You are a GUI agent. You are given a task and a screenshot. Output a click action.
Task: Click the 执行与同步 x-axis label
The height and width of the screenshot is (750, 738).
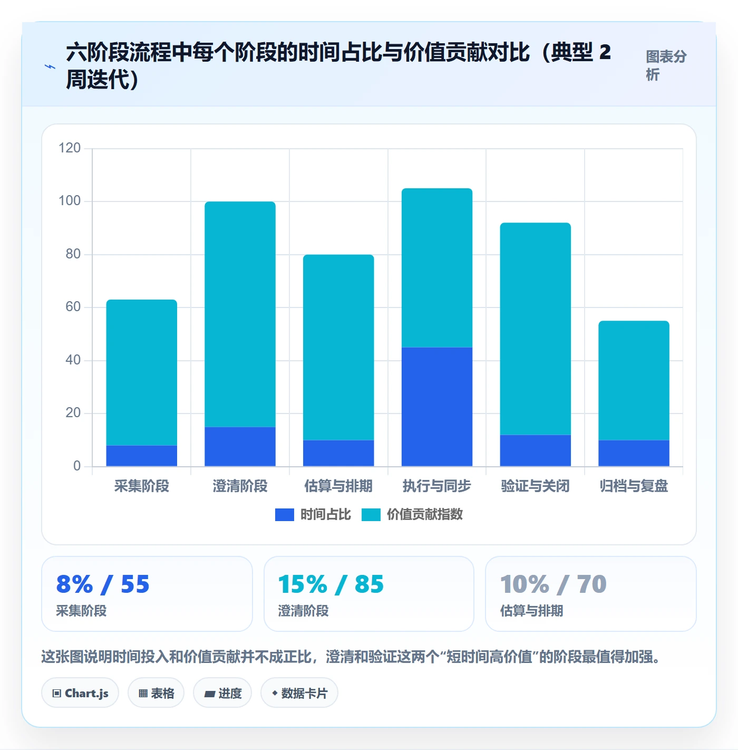(437, 486)
